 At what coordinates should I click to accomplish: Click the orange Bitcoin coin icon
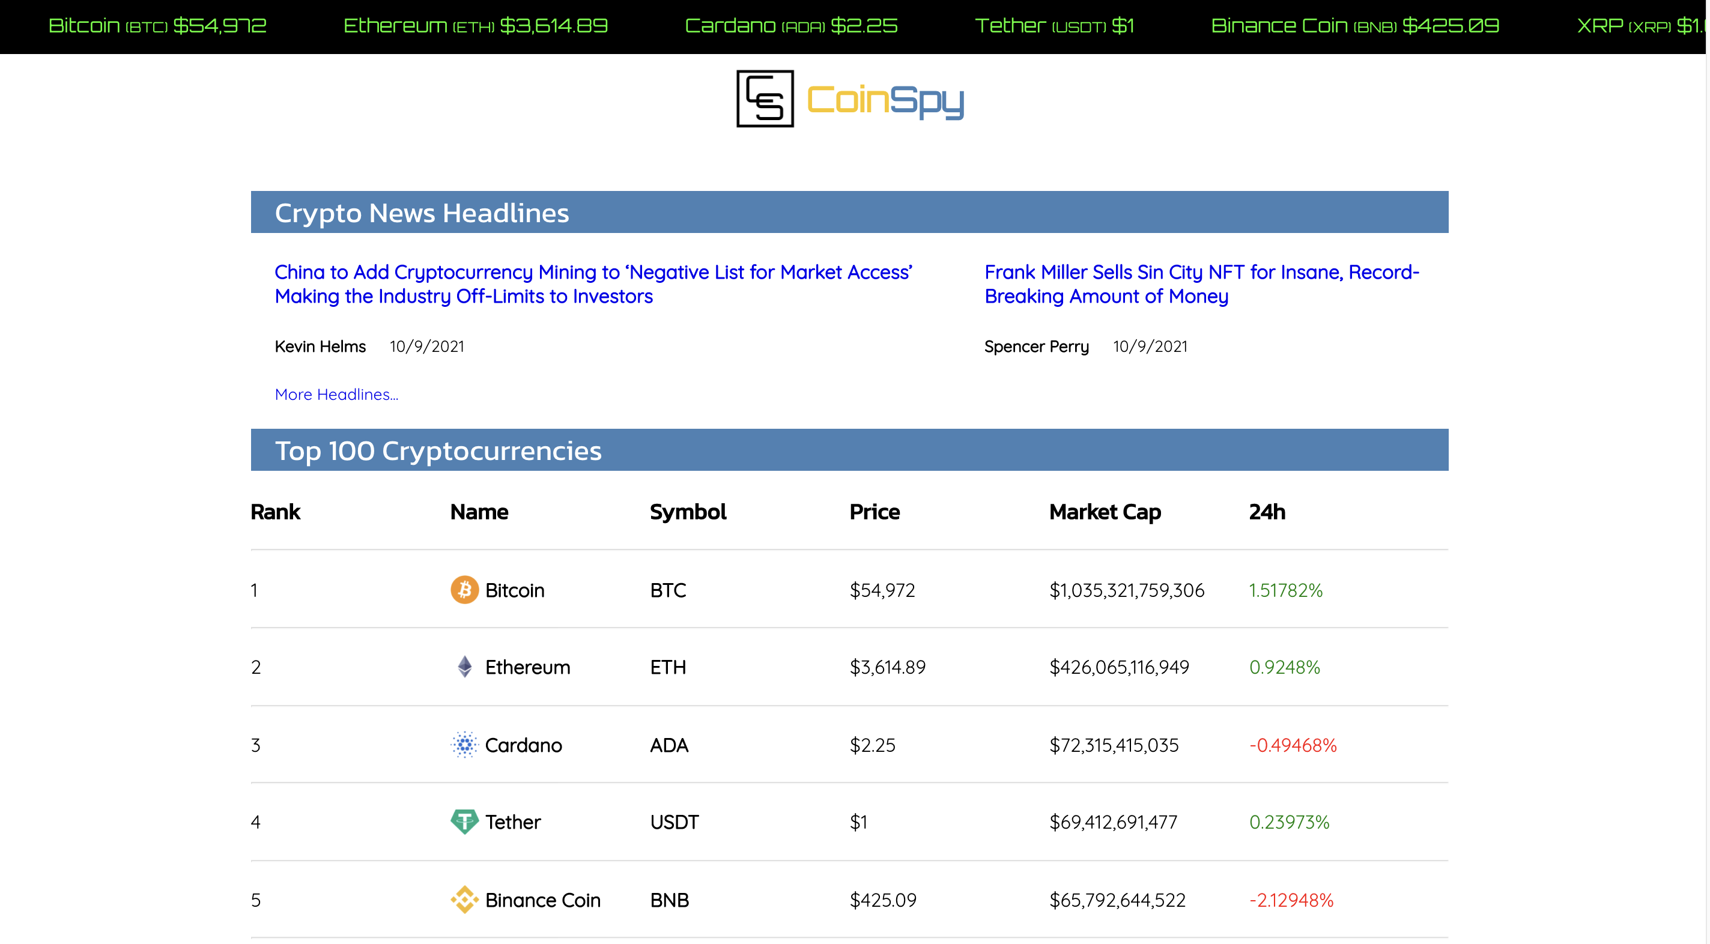click(x=464, y=590)
